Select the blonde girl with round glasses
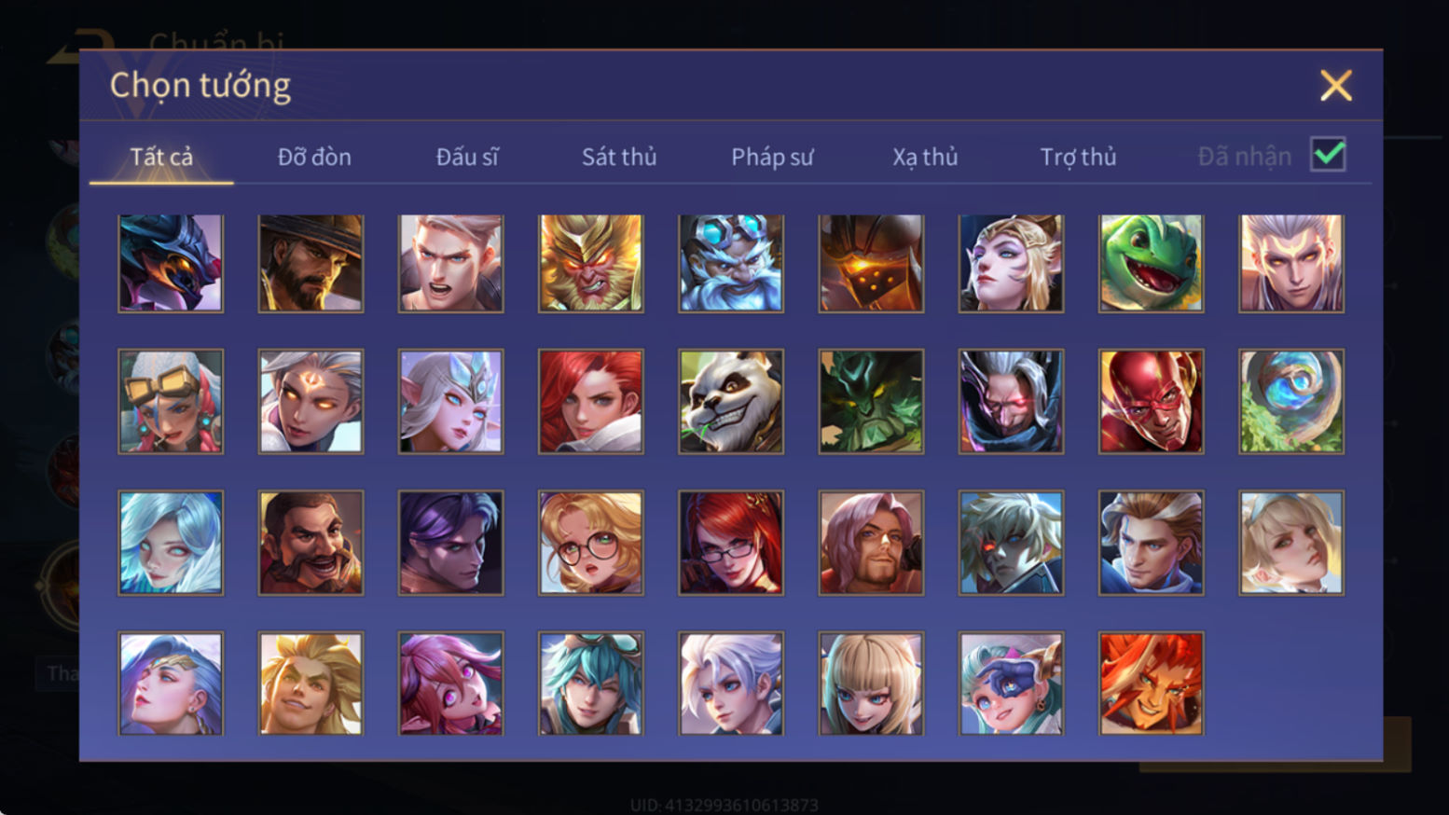Screen dimensions: 1449x815 tap(591, 543)
